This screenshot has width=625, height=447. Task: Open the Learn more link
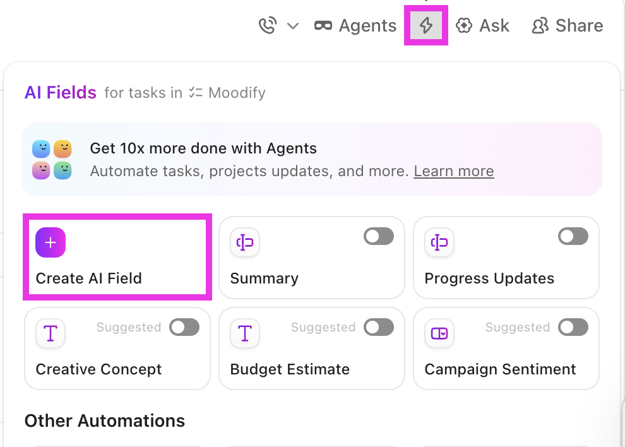[x=454, y=171]
